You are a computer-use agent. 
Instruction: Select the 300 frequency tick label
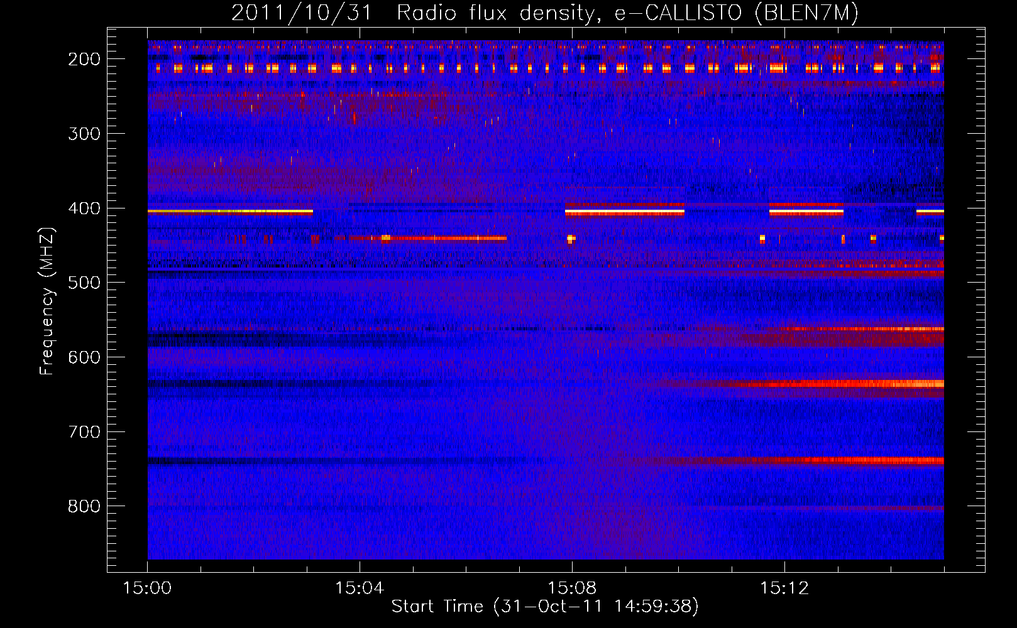click(x=84, y=134)
